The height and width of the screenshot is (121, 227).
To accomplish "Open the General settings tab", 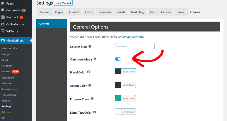I will point(166,12).
